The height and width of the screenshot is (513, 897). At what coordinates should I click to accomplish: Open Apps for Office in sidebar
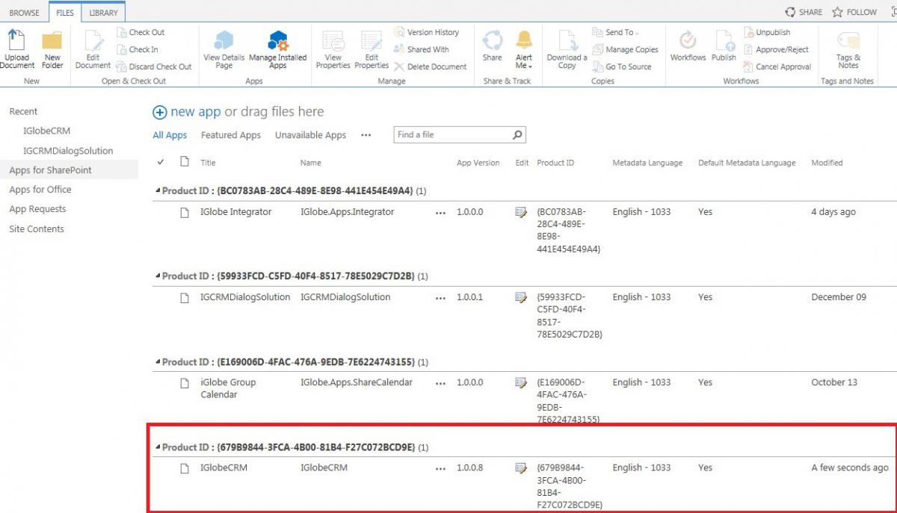[40, 190]
